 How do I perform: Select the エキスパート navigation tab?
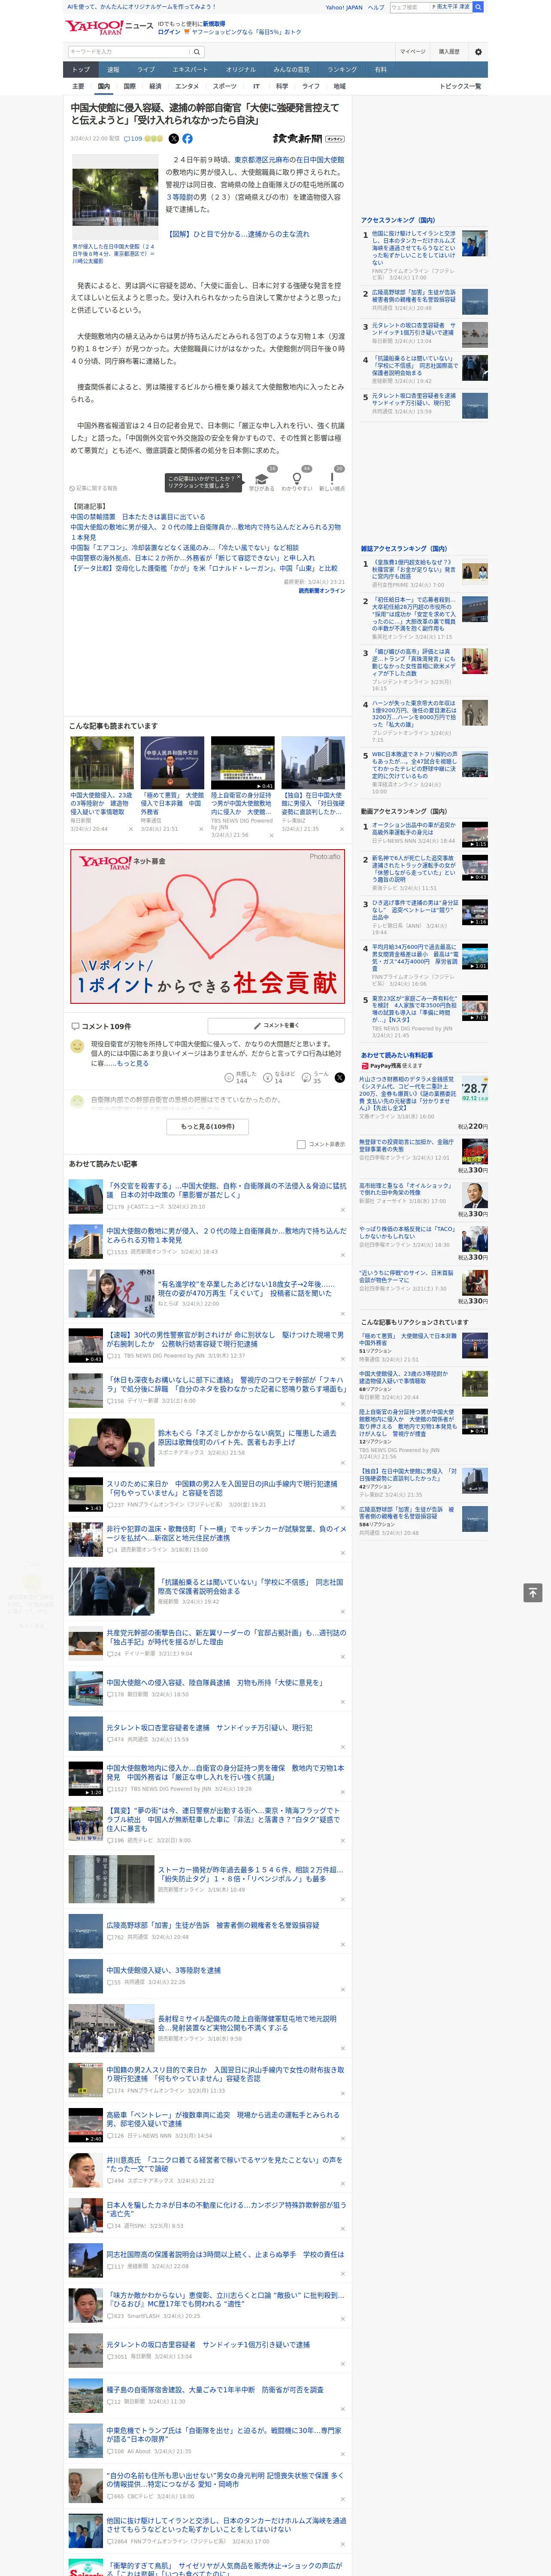(x=190, y=70)
